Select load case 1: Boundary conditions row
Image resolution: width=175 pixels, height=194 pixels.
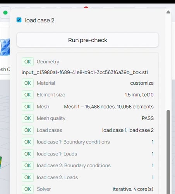tap(88, 142)
